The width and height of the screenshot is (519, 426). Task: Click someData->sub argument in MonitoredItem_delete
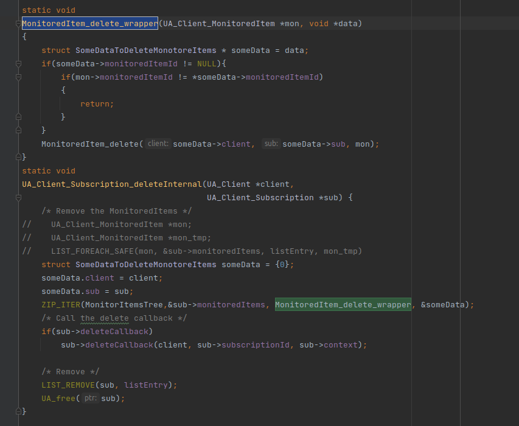314,144
